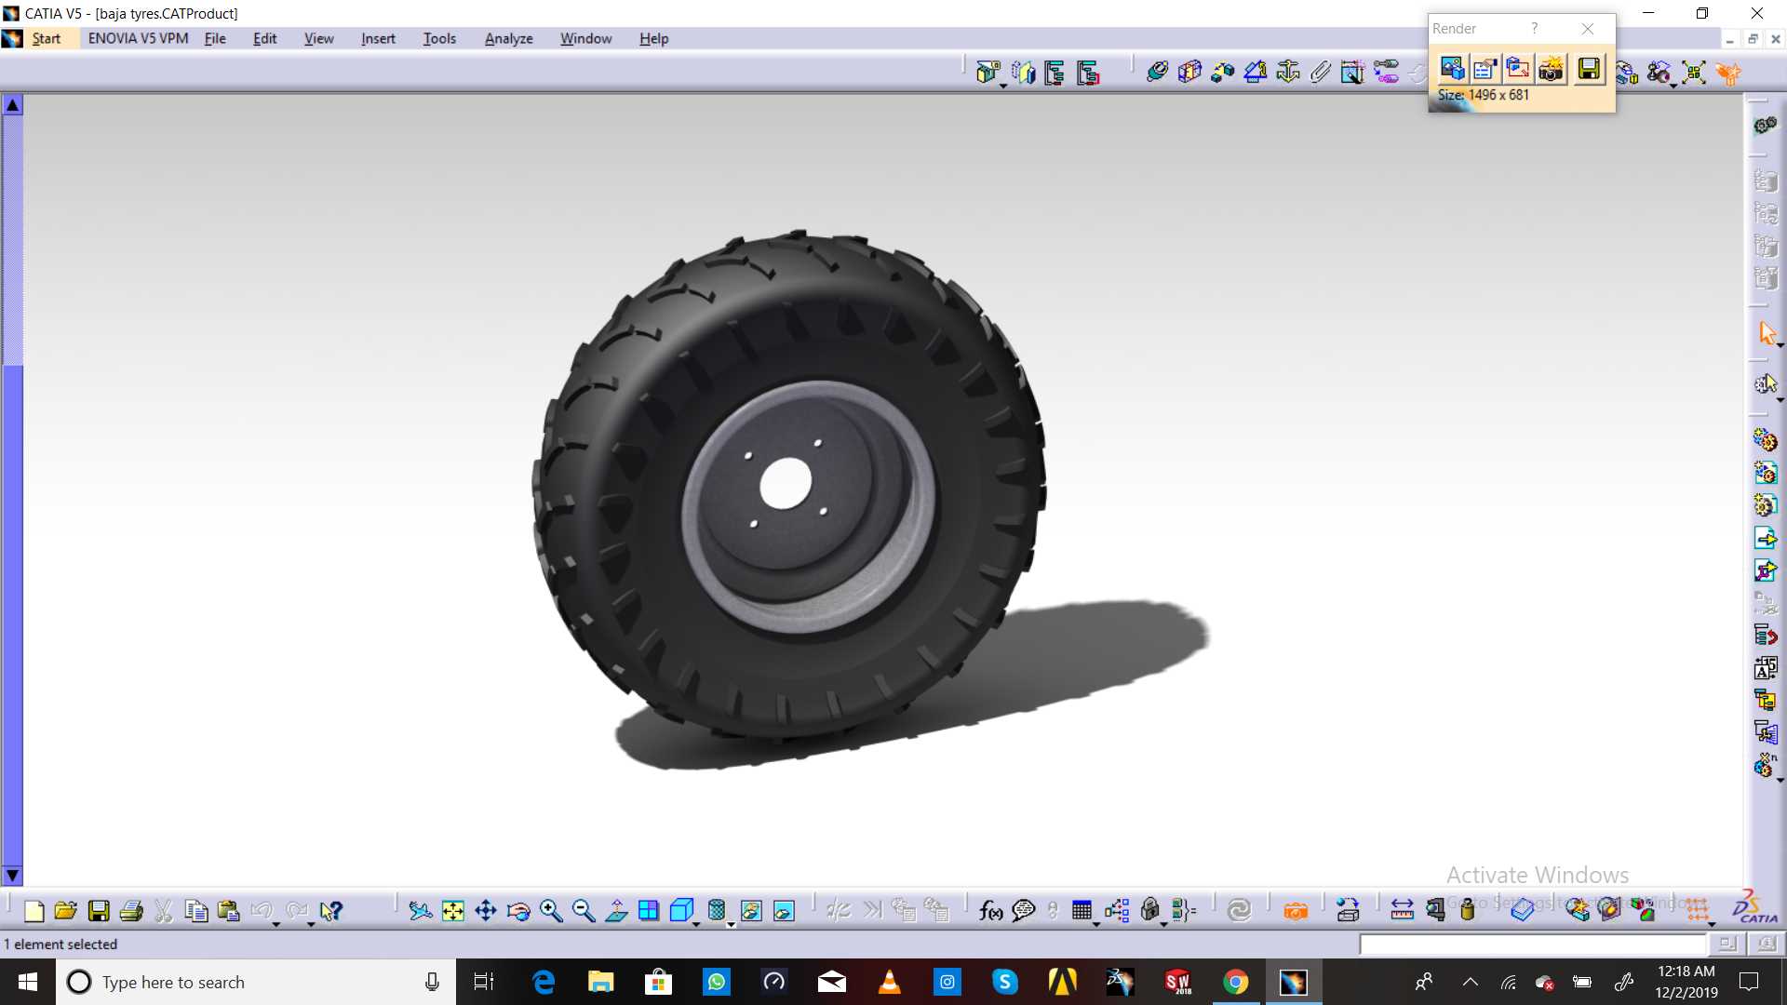The height and width of the screenshot is (1005, 1787).
Task: Open the View menu
Action: tap(318, 38)
